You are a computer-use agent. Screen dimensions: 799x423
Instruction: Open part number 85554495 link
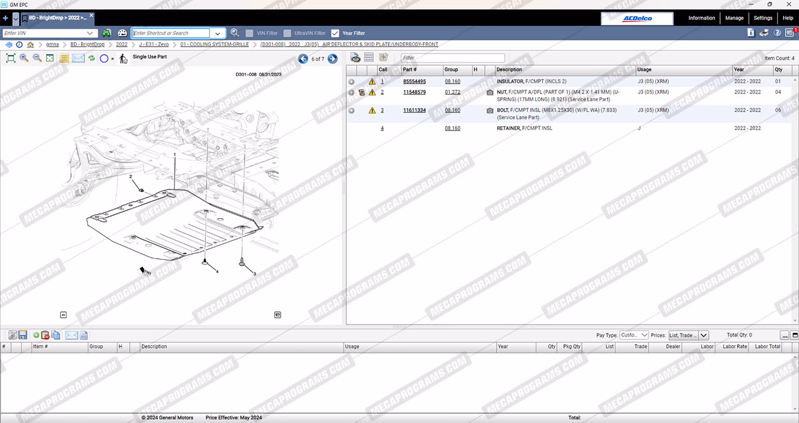click(x=414, y=81)
